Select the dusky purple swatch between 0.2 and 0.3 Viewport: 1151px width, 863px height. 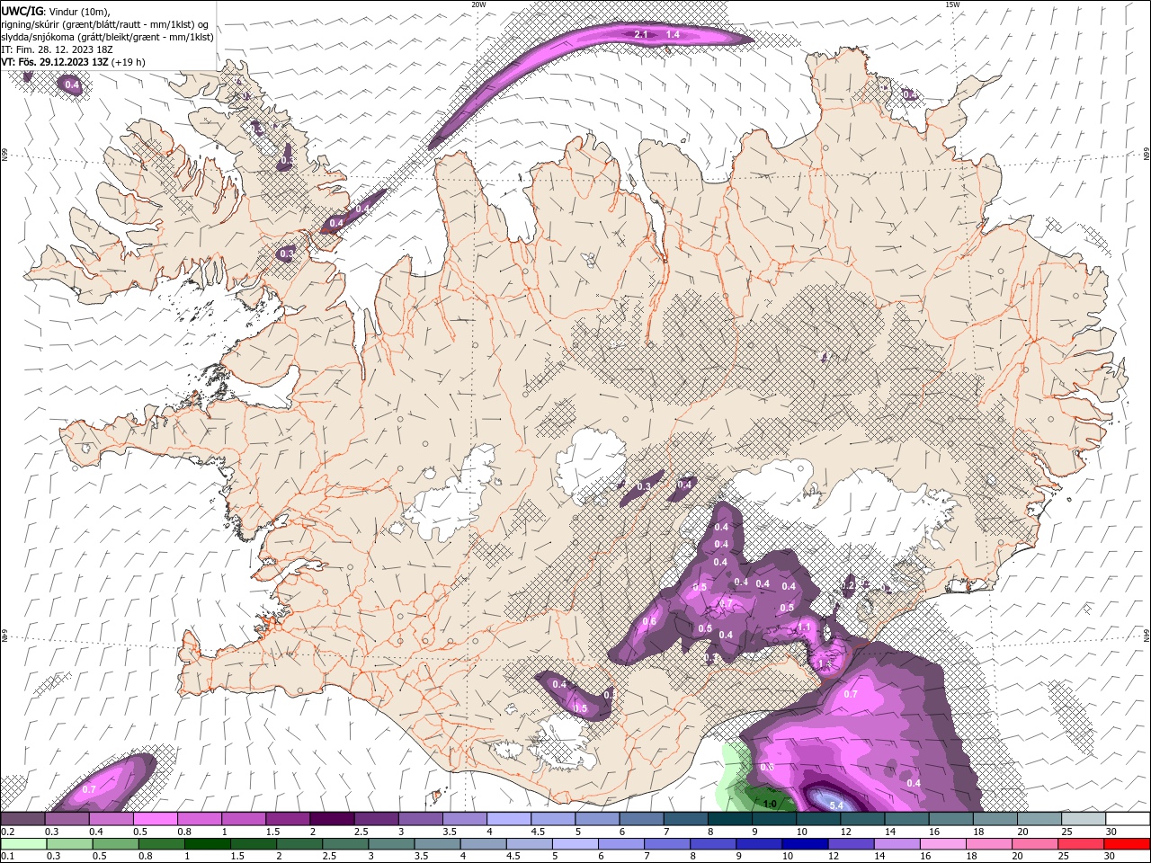[x=22, y=818]
